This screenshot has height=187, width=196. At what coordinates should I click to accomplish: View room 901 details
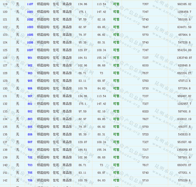tap(30, 58)
